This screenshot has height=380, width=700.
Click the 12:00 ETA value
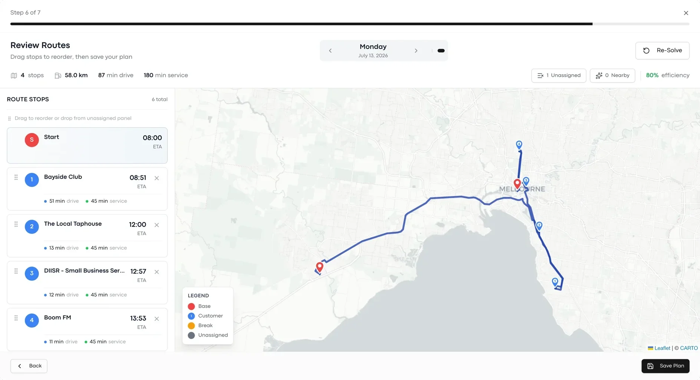(137, 224)
